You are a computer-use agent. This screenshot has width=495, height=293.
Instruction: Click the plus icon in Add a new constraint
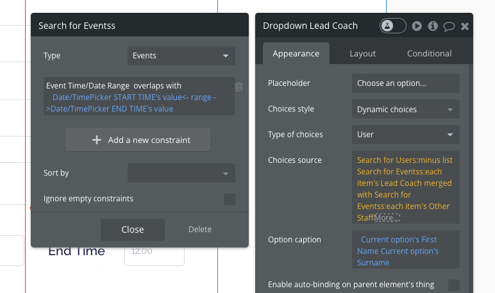(97, 140)
